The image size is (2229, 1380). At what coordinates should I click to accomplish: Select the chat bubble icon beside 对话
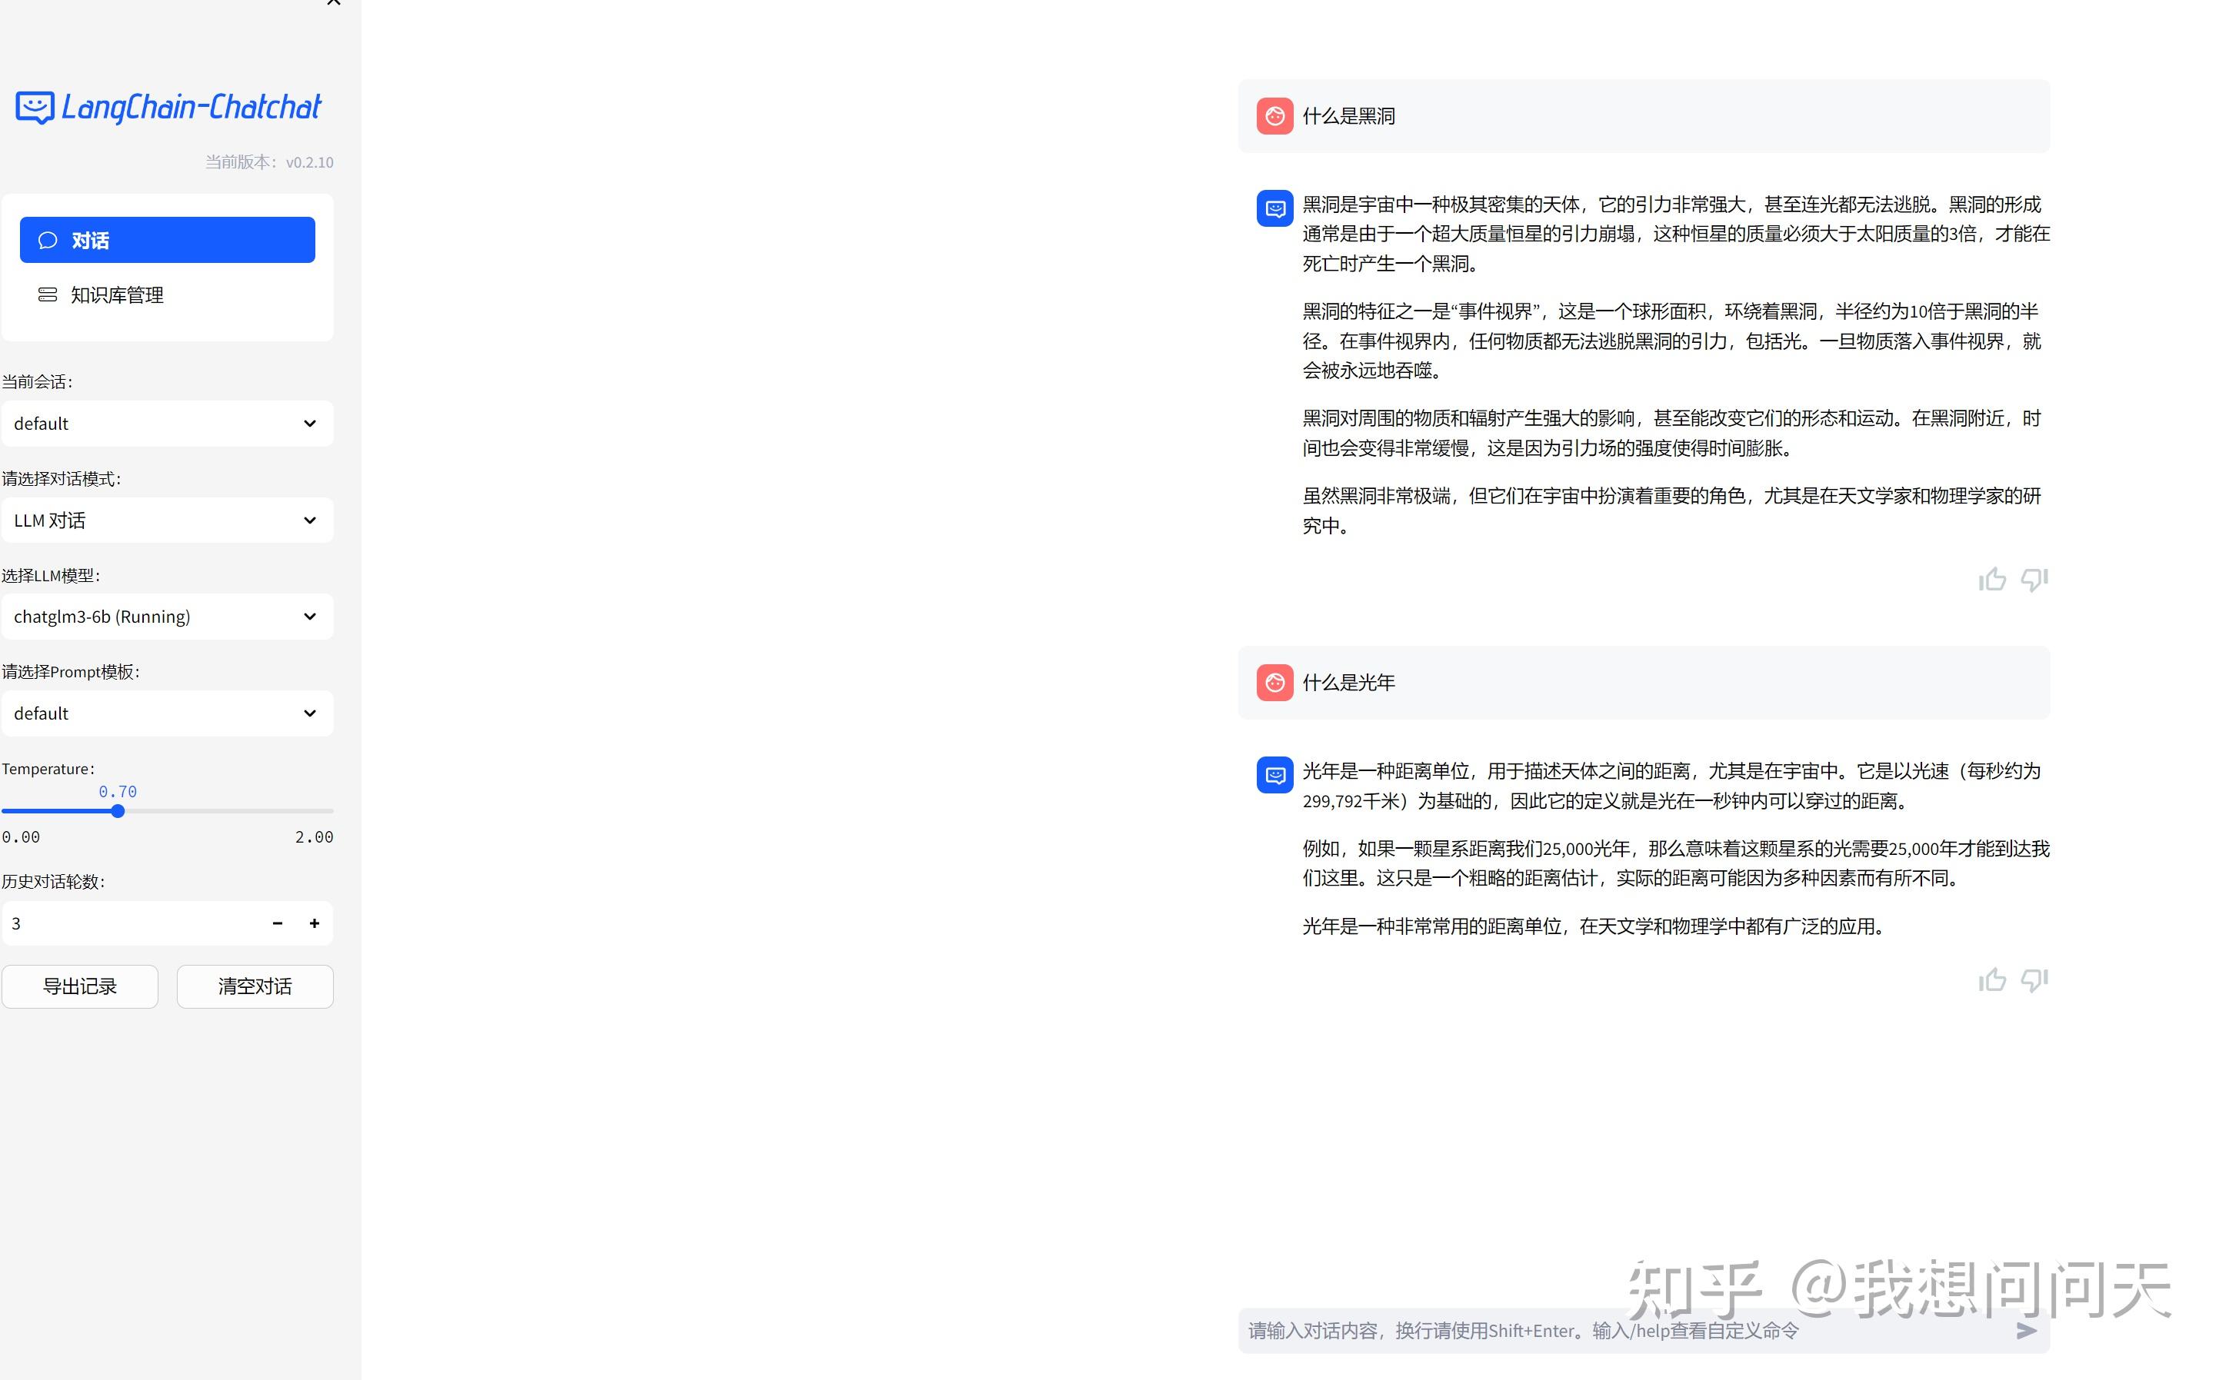pyautogui.click(x=48, y=239)
